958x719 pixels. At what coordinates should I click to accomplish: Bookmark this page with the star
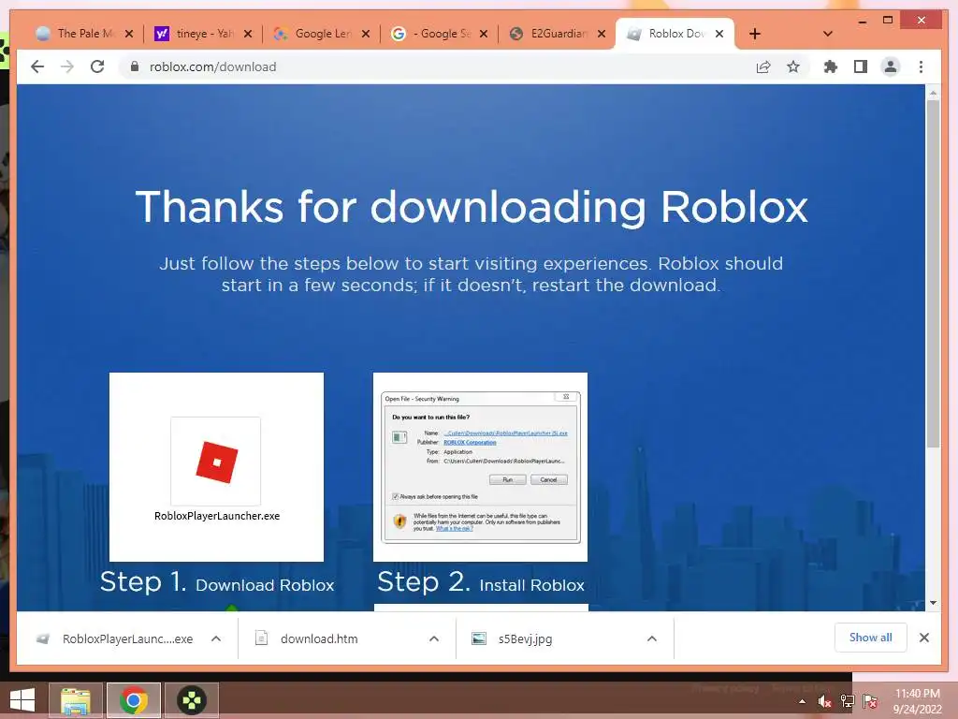[x=793, y=66]
